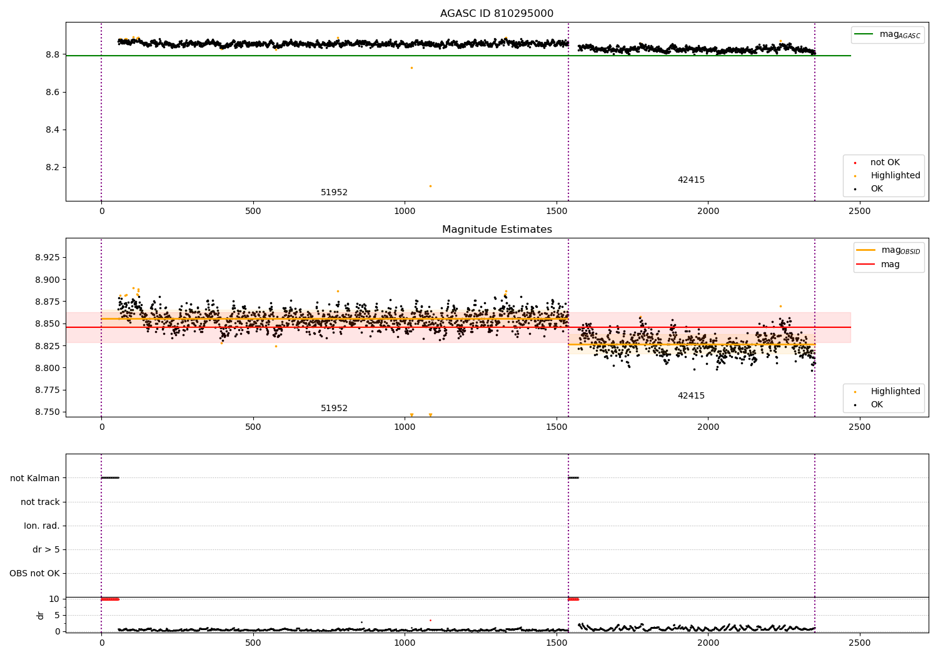Click the red "mag" legend entry in middle plot
The image size is (938, 657).
click(x=879, y=264)
